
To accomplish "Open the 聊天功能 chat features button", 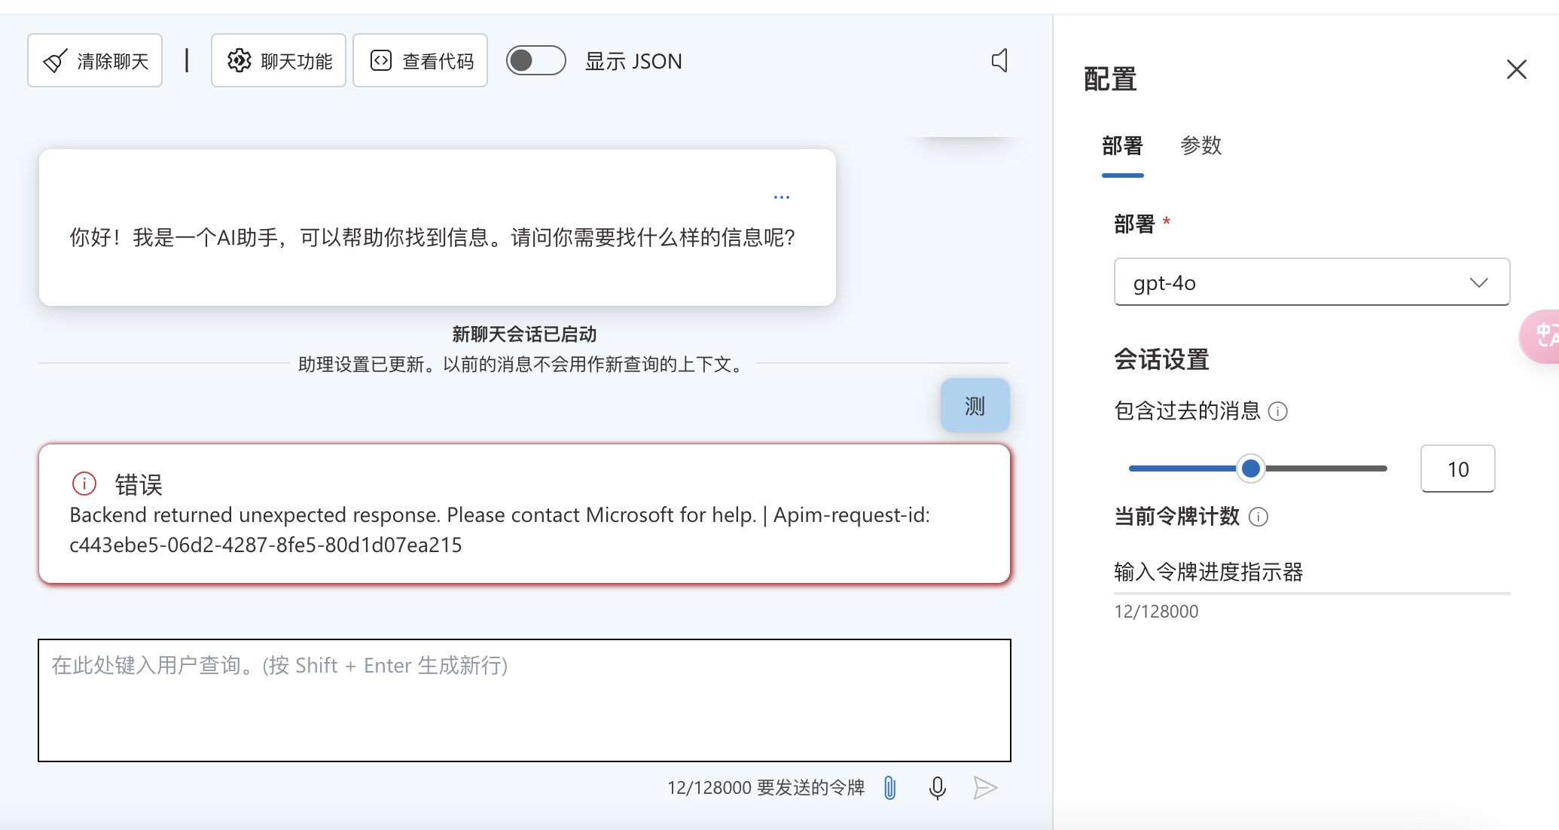I will [x=279, y=60].
